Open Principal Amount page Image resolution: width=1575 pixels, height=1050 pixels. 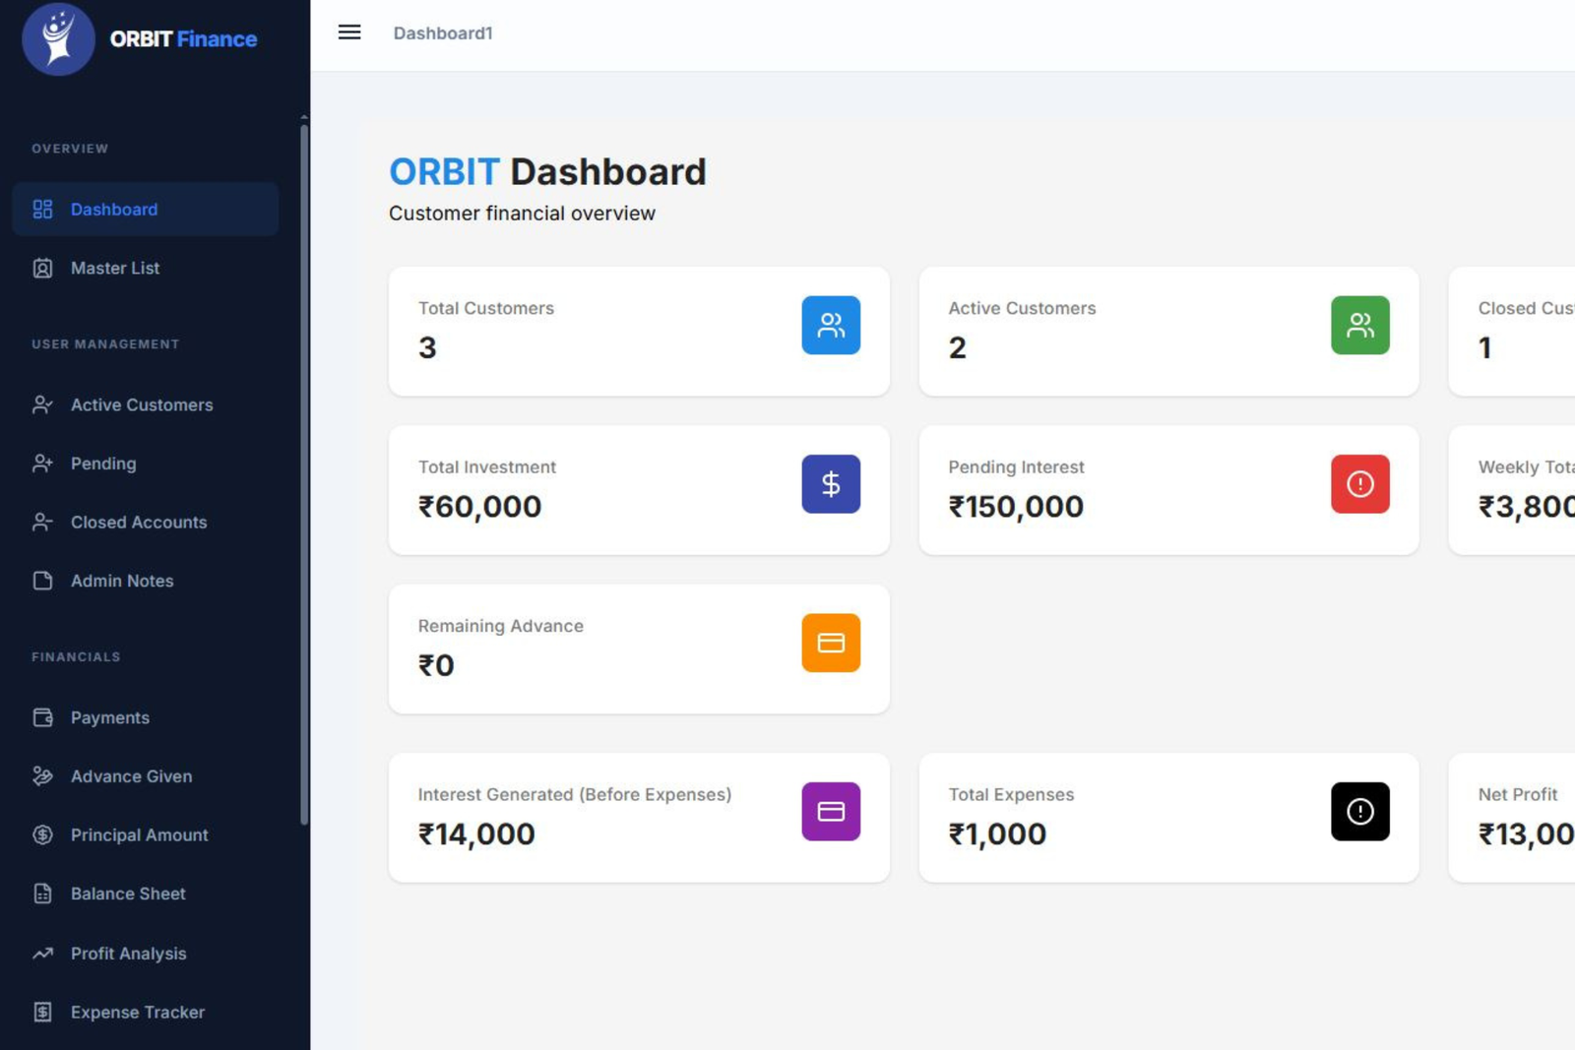click(x=146, y=834)
